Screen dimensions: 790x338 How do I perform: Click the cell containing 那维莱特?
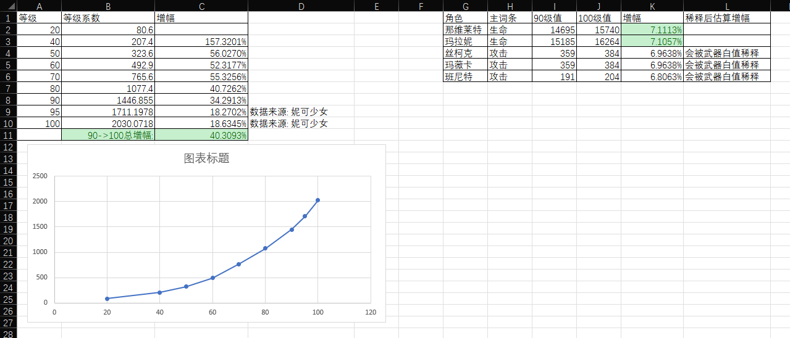coord(464,30)
